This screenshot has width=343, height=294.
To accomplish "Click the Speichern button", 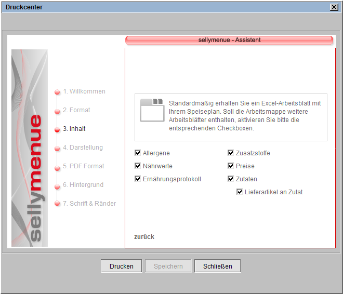I will 168,266.
